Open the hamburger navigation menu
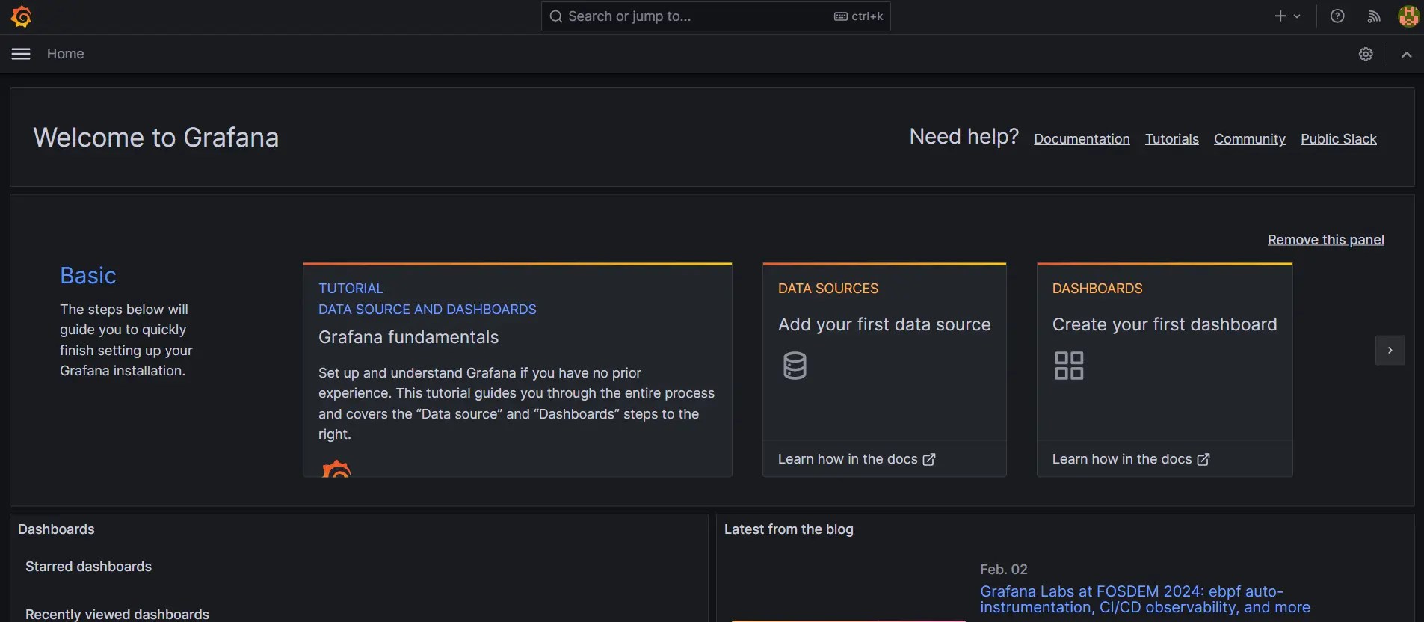The height and width of the screenshot is (622, 1424). pyautogui.click(x=21, y=54)
